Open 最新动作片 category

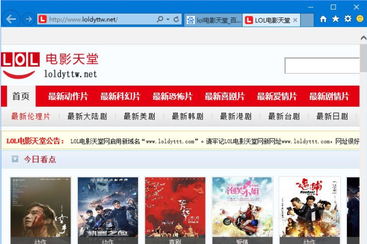tap(68, 96)
